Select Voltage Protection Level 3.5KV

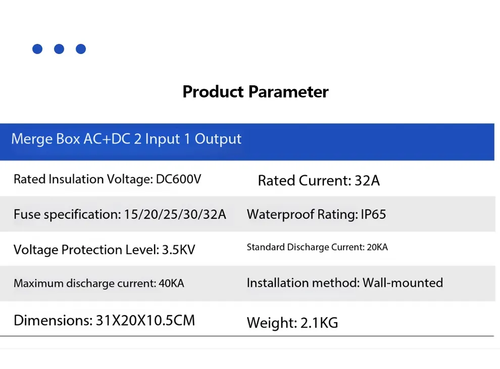pyautogui.click(x=104, y=250)
